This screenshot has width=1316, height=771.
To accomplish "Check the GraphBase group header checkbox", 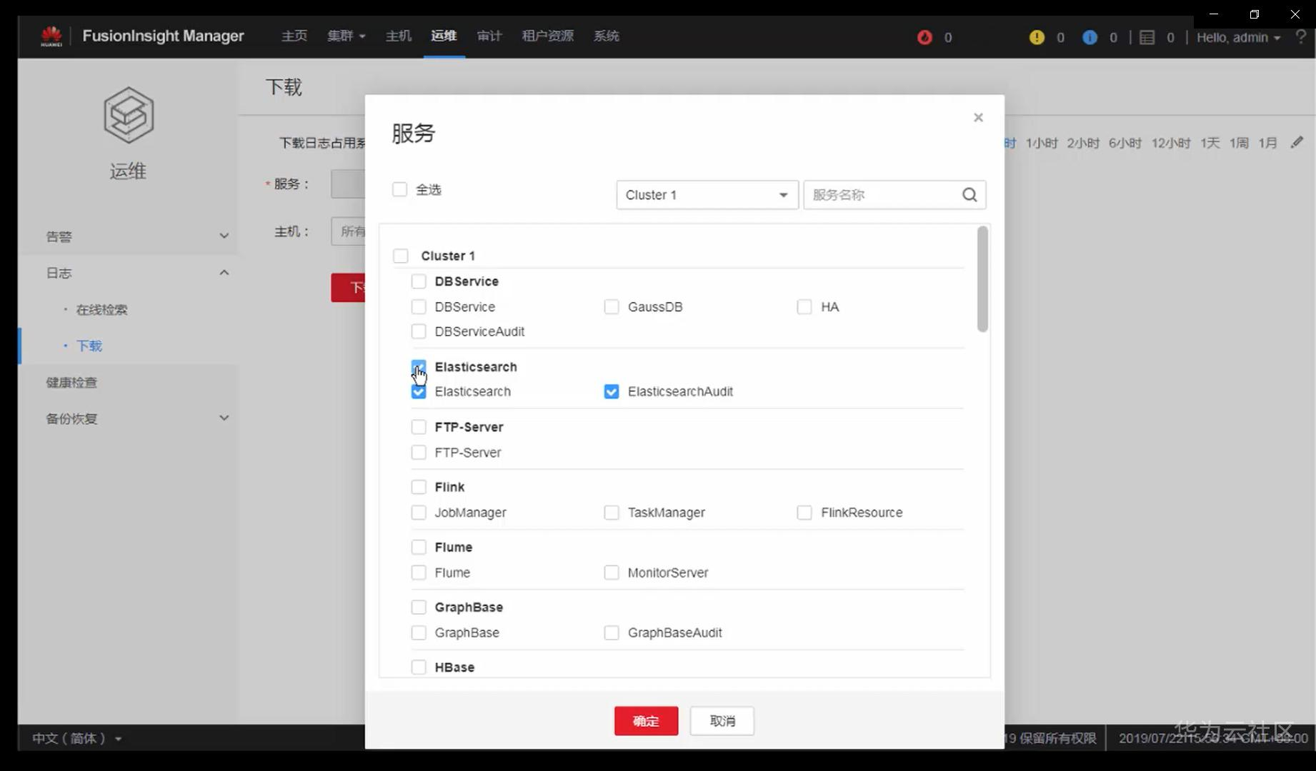I will 419,607.
